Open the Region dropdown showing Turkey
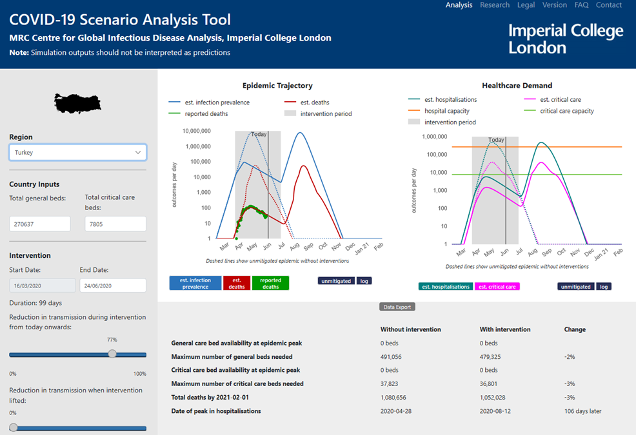The image size is (636, 435). pos(77,153)
